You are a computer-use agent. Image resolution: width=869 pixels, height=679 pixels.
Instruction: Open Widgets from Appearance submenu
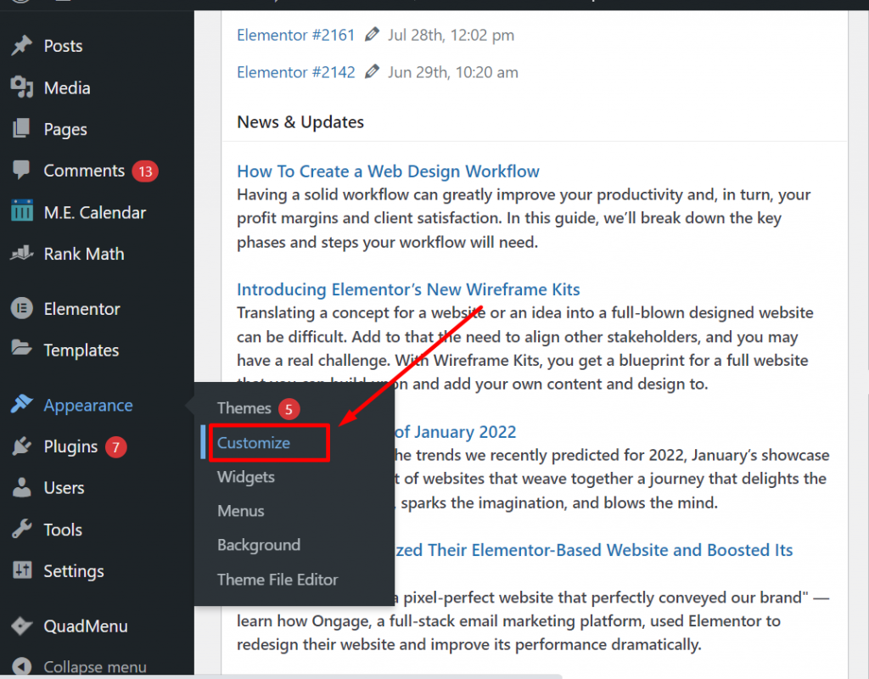(x=245, y=477)
